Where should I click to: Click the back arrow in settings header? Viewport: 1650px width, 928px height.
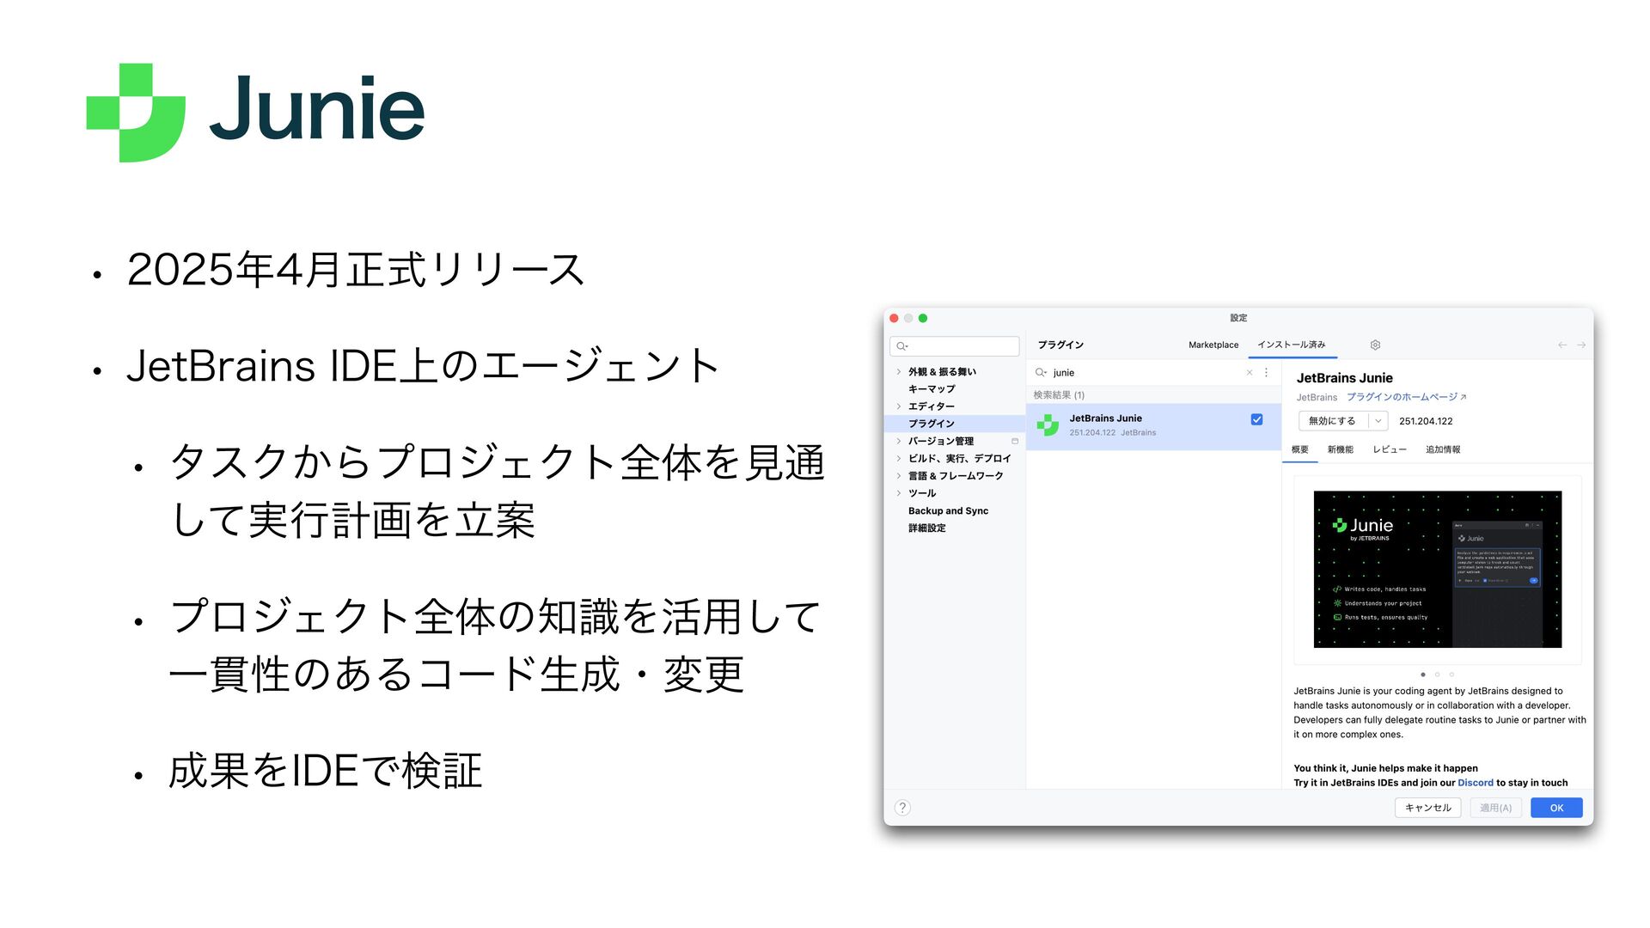(x=1562, y=345)
